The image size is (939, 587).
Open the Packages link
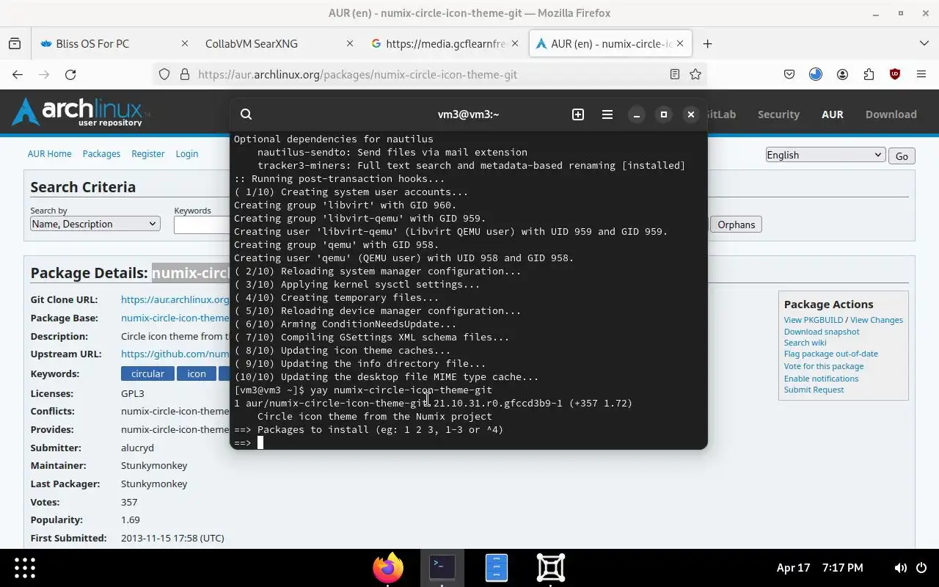point(101,153)
